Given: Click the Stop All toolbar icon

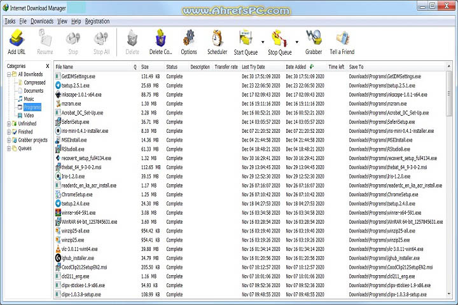Looking at the screenshot, I should (101, 38).
